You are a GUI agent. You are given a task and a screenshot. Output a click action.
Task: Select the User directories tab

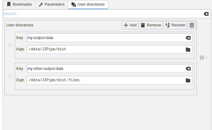(x=88, y=4)
